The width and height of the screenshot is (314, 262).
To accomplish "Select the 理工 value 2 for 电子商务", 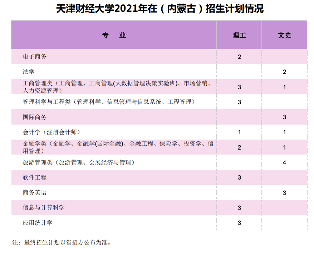I will [x=239, y=57].
